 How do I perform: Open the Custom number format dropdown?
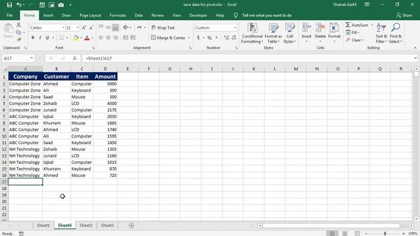tap(235, 28)
